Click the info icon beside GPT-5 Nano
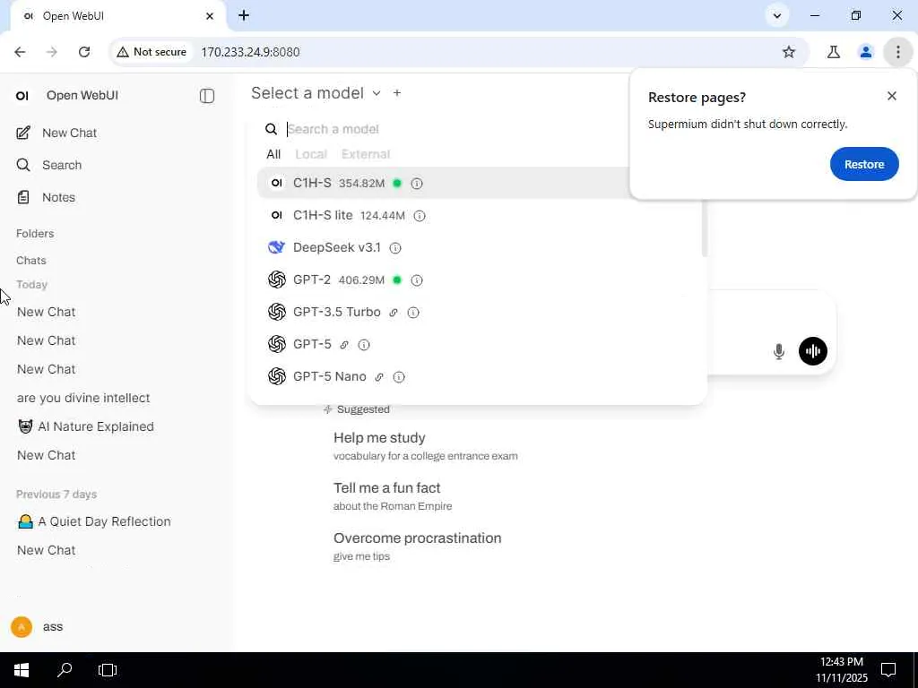The width and height of the screenshot is (918, 688). [399, 377]
